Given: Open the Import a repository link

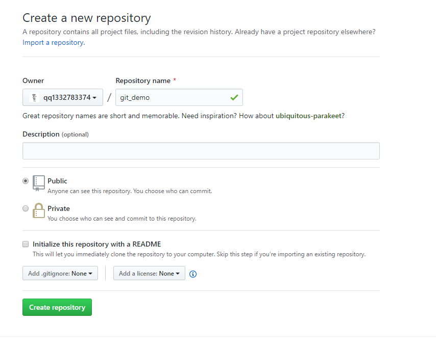Looking at the screenshot, I should point(53,42).
